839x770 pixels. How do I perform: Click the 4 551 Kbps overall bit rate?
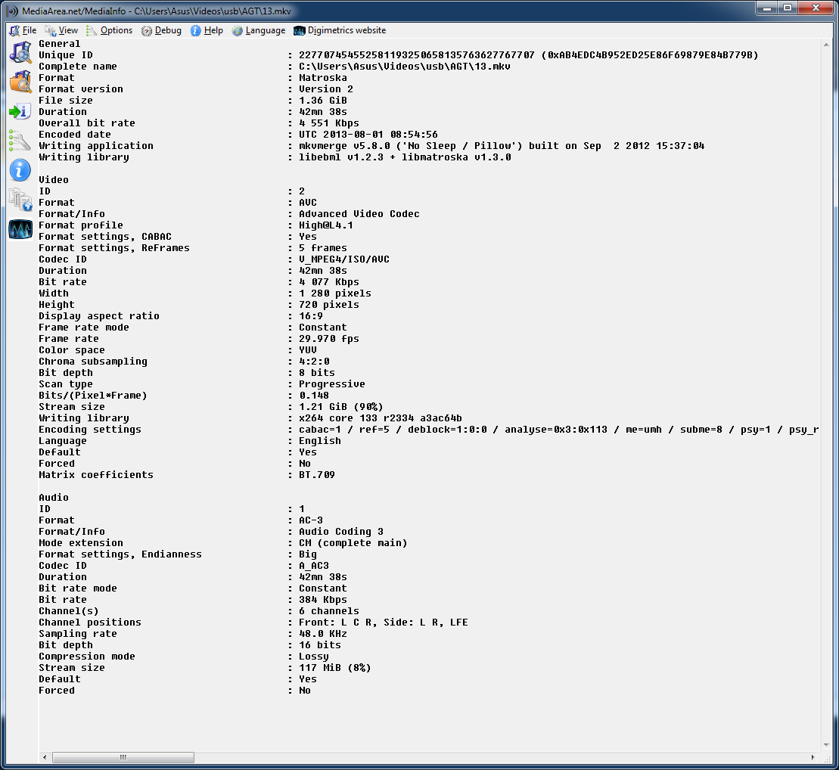click(329, 123)
